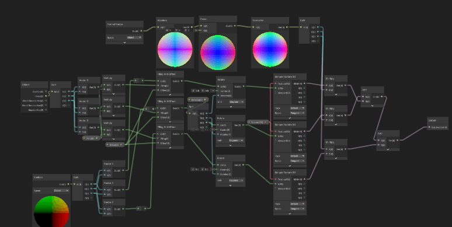Screen dimensions: 452x227
Task: Click the Position node color preview
Action: pos(51,211)
